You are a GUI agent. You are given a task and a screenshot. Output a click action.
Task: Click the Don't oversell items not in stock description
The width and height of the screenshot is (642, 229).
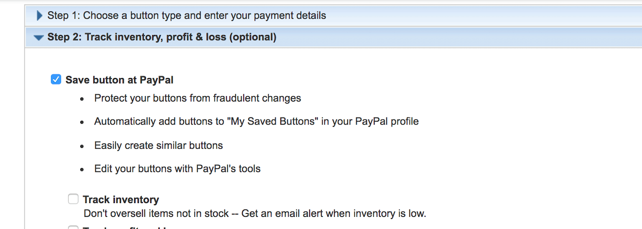(x=156, y=214)
